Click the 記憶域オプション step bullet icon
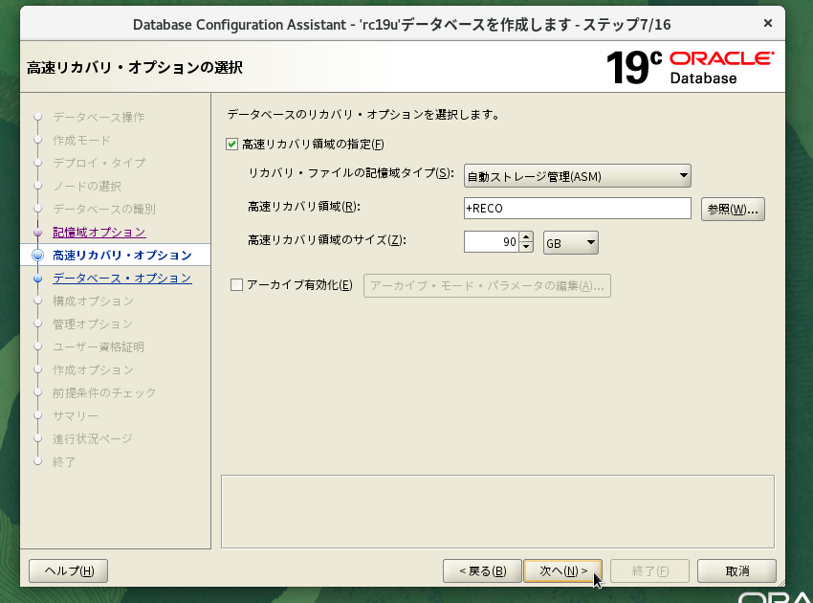The image size is (813, 603). (x=38, y=233)
